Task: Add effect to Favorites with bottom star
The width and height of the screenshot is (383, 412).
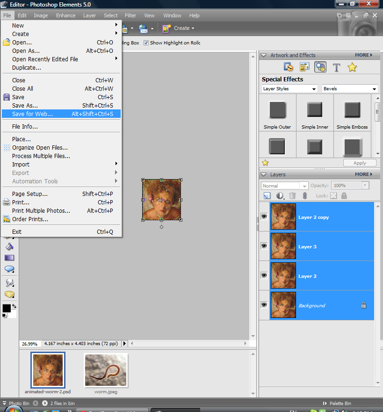Action: coord(265,163)
